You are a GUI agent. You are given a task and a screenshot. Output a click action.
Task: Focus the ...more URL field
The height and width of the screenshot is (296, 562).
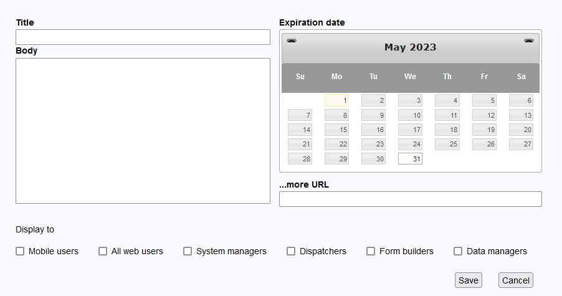click(411, 199)
